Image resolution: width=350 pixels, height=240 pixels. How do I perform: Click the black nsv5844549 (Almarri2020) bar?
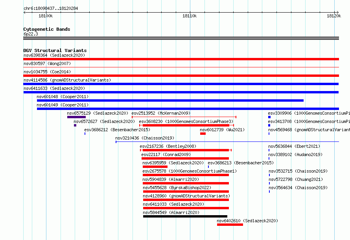[185, 216]
